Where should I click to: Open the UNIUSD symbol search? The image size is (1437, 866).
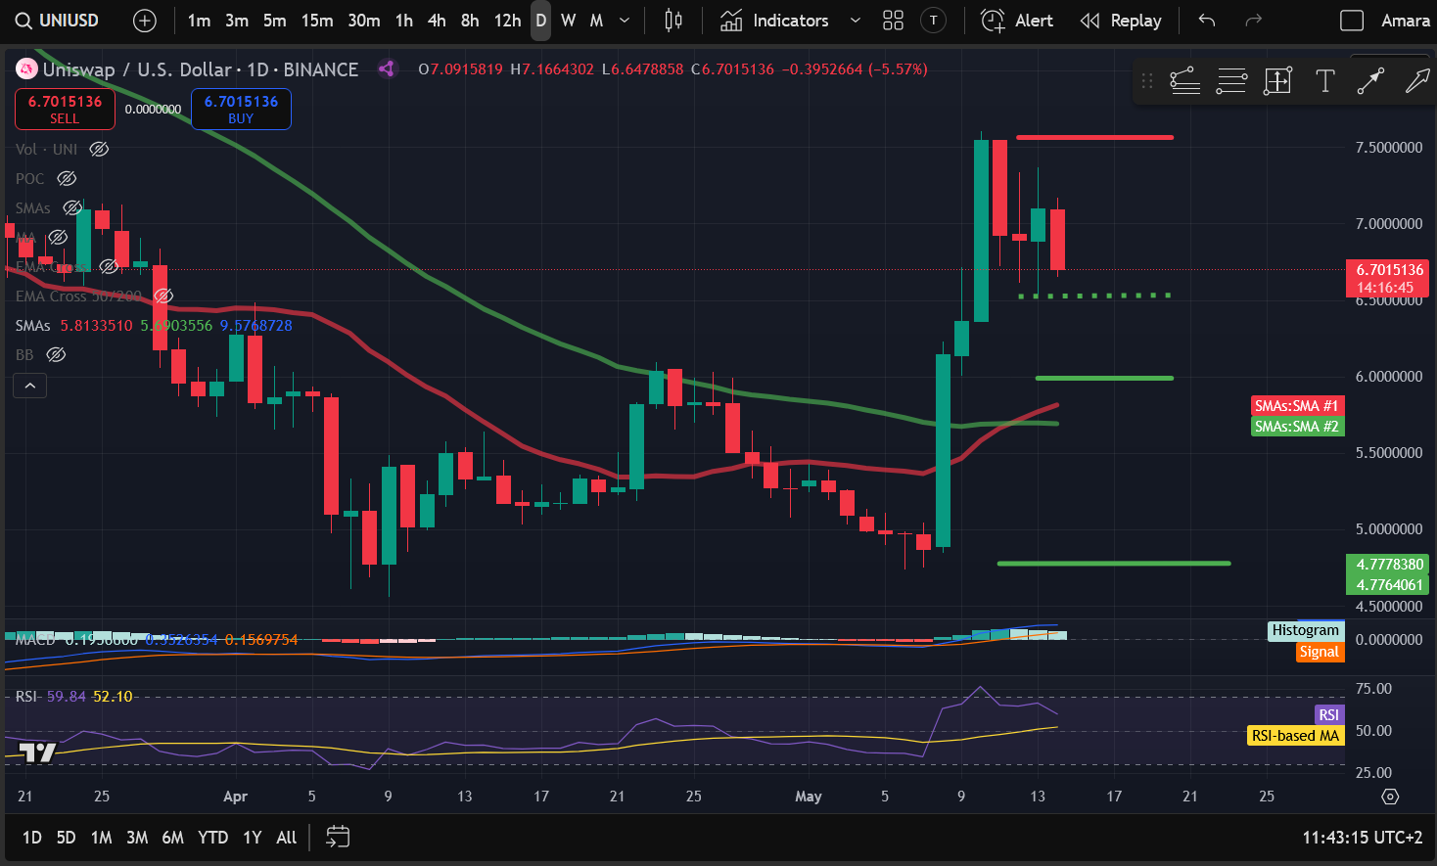click(58, 21)
